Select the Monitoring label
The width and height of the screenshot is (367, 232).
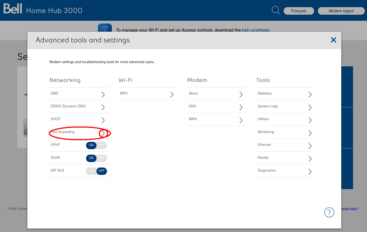pyautogui.click(x=266, y=132)
